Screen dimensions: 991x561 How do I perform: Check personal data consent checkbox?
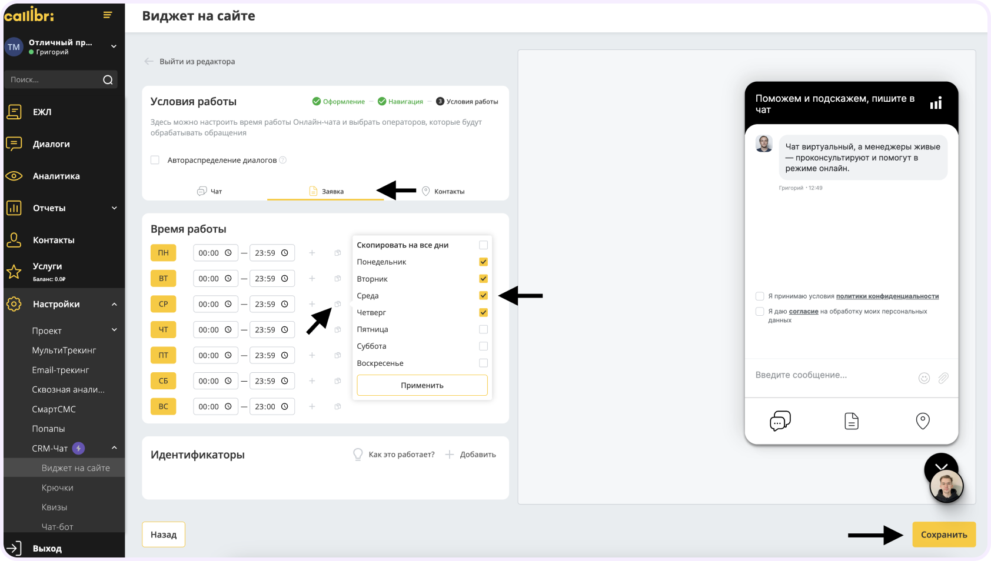[760, 312]
